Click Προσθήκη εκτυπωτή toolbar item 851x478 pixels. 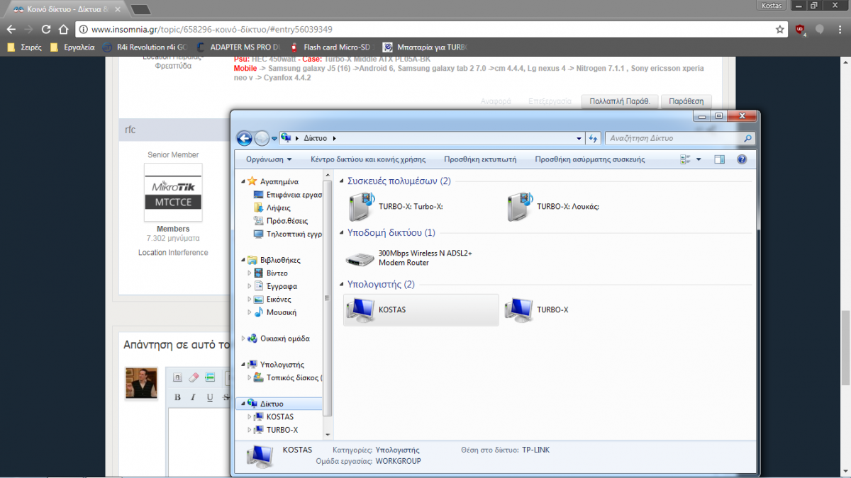point(480,159)
